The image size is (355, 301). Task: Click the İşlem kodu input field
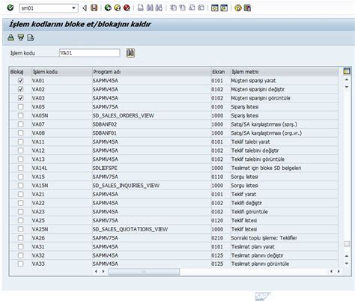point(90,53)
